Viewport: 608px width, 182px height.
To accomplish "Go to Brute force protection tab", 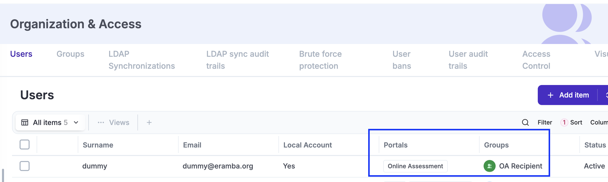I will tap(320, 60).
